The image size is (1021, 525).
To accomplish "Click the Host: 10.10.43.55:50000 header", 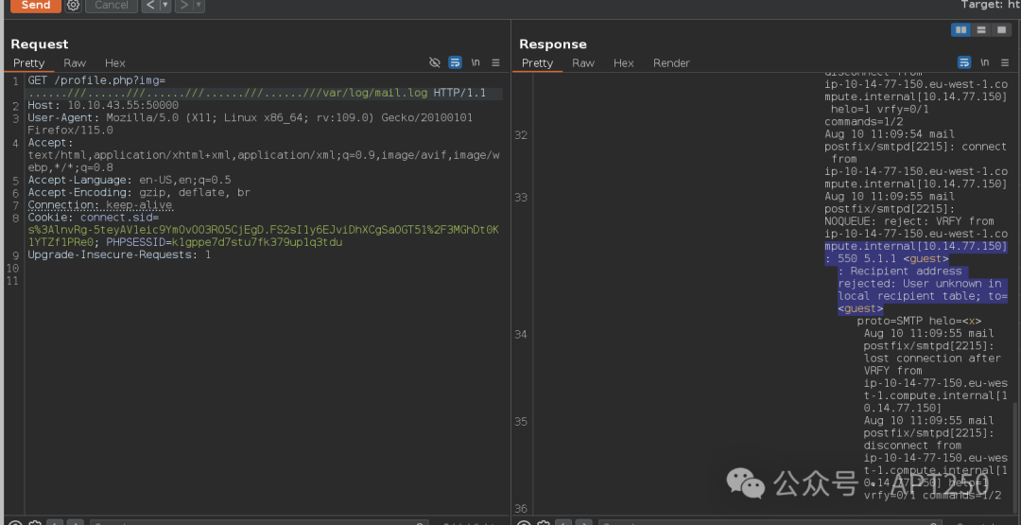I will pos(103,105).
